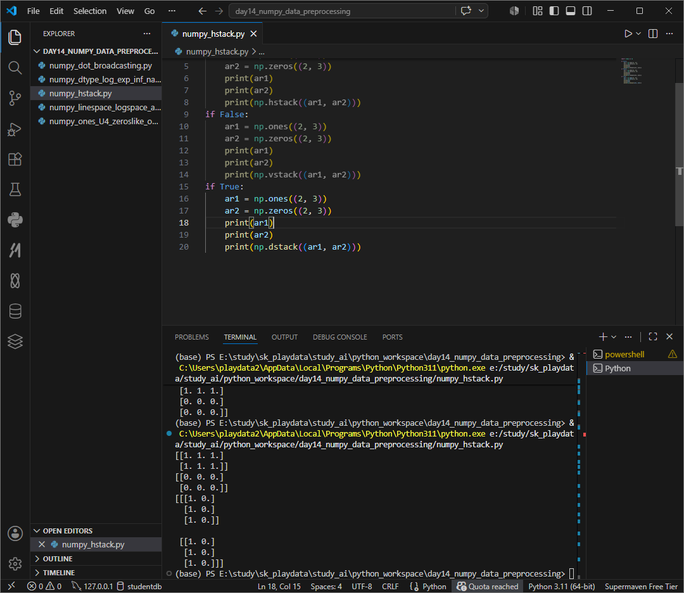
Task: Open editor More Actions ellipsis
Action: point(669,34)
